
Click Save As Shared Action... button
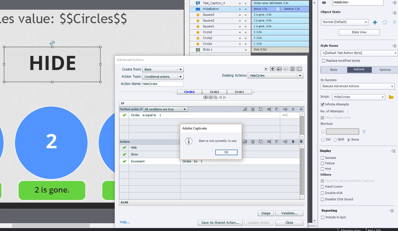220,223
